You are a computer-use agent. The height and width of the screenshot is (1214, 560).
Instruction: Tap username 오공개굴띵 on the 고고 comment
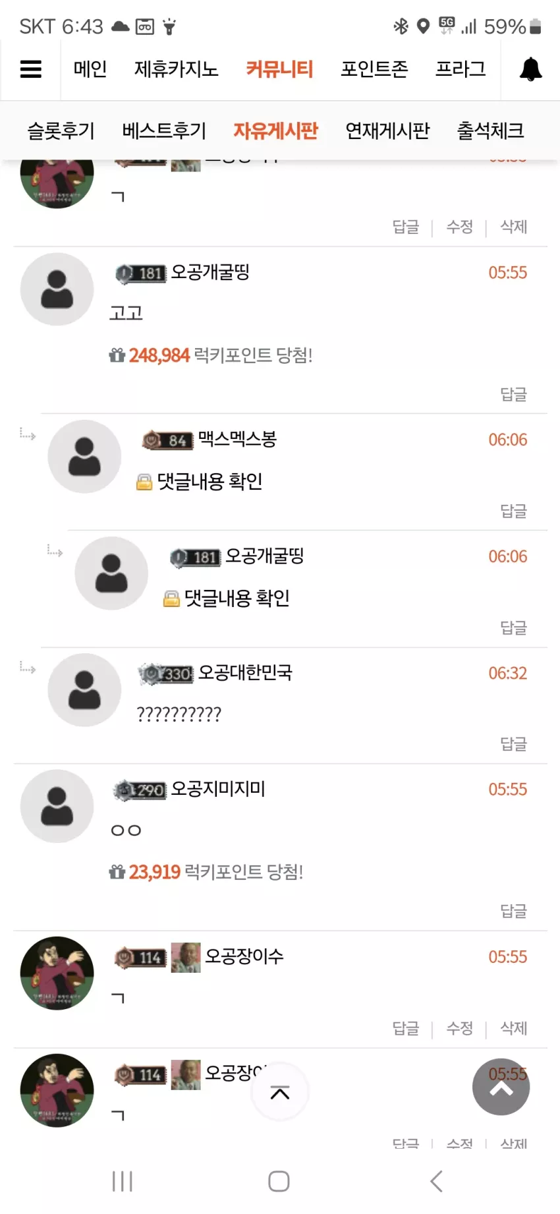click(x=210, y=273)
